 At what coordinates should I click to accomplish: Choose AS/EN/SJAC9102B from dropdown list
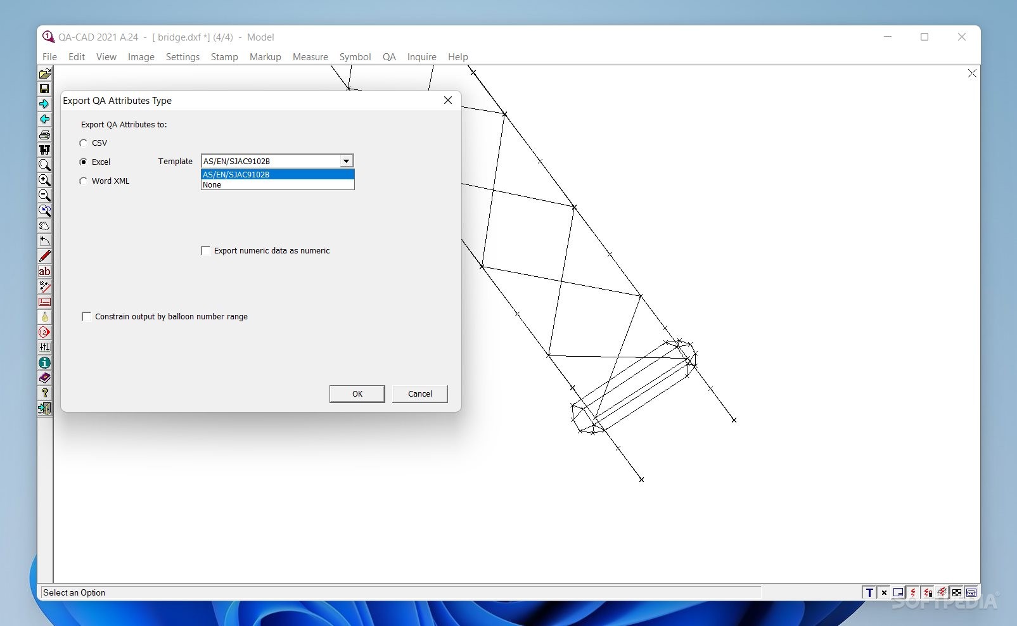coord(278,174)
